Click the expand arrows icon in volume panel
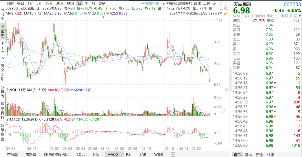Screen dimensions: 302x157 click(223, 111)
